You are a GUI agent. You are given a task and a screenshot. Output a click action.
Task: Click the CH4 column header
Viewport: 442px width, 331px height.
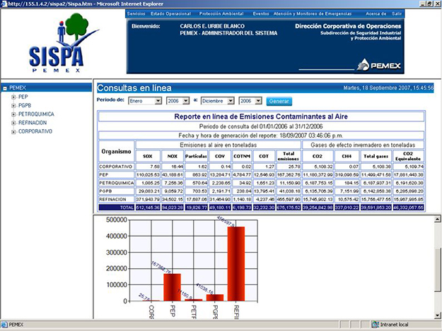tap(347, 156)
